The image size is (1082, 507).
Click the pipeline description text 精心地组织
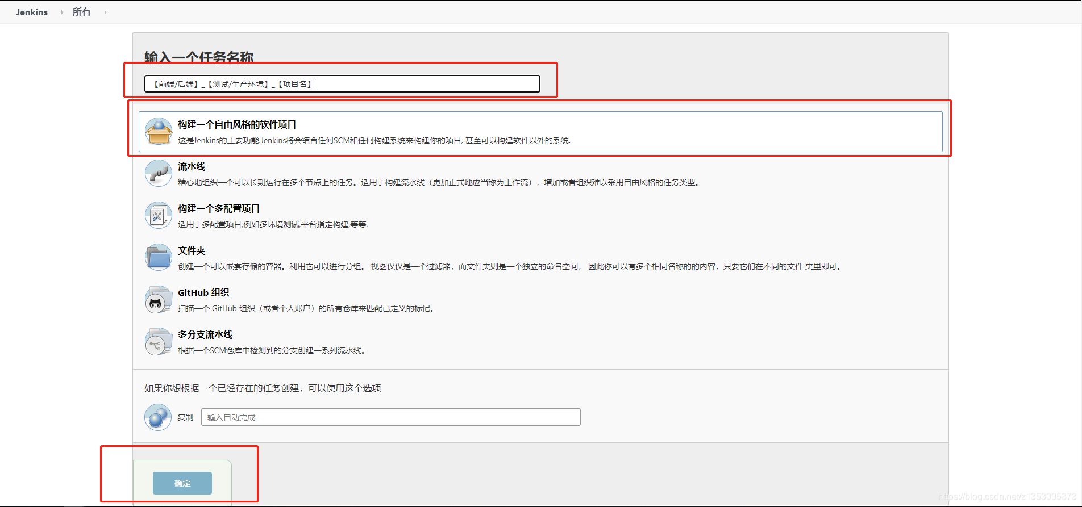click(440, 182)
